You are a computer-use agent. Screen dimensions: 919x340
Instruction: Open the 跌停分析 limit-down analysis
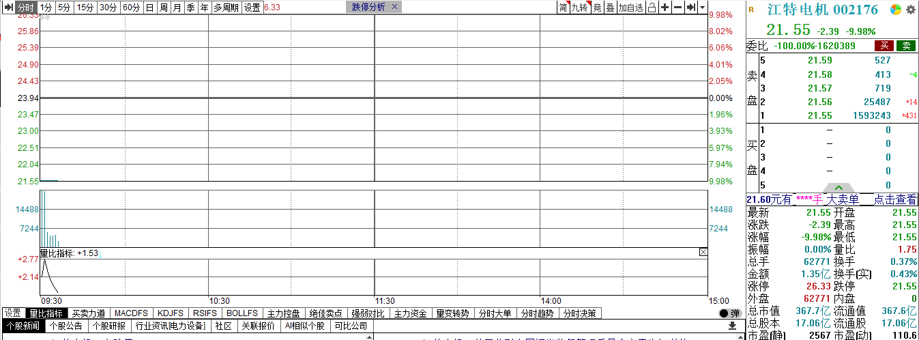[368, 8]
